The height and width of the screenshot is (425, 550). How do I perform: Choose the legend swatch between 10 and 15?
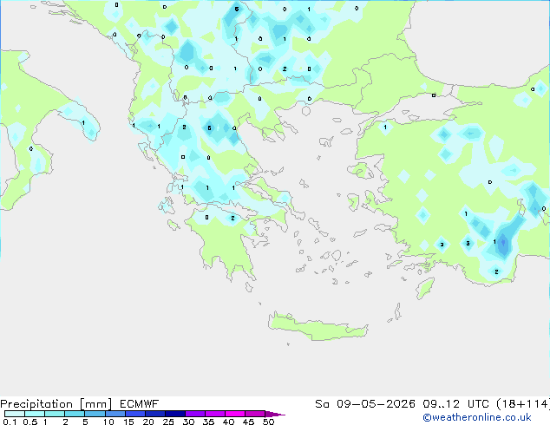coord(115,414)
